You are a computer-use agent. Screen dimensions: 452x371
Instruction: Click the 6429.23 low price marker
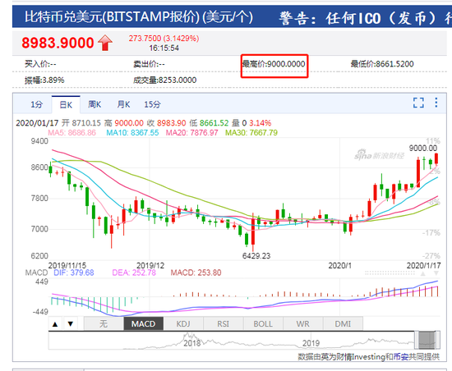(x=256, y=256)
